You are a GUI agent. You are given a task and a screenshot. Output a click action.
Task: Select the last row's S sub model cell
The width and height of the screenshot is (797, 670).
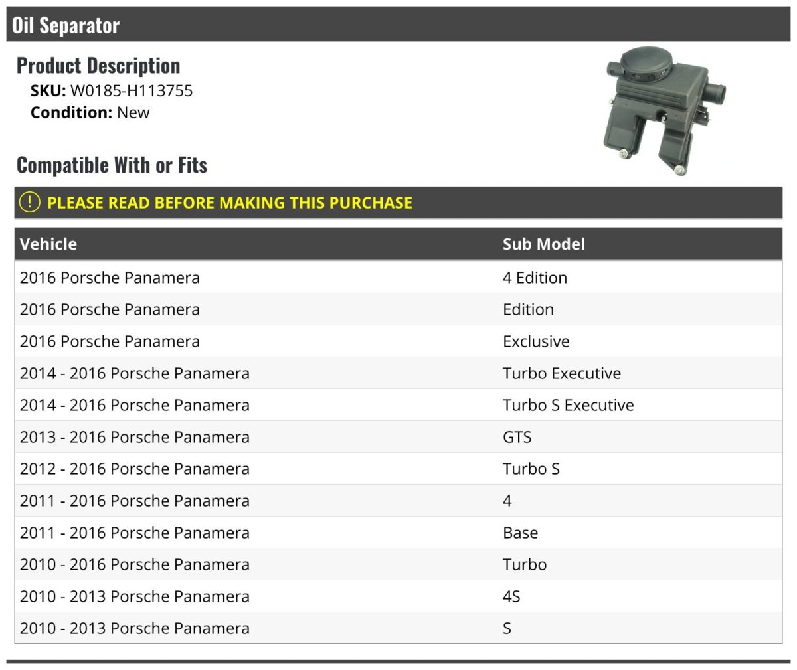click(x=507, y=628)
